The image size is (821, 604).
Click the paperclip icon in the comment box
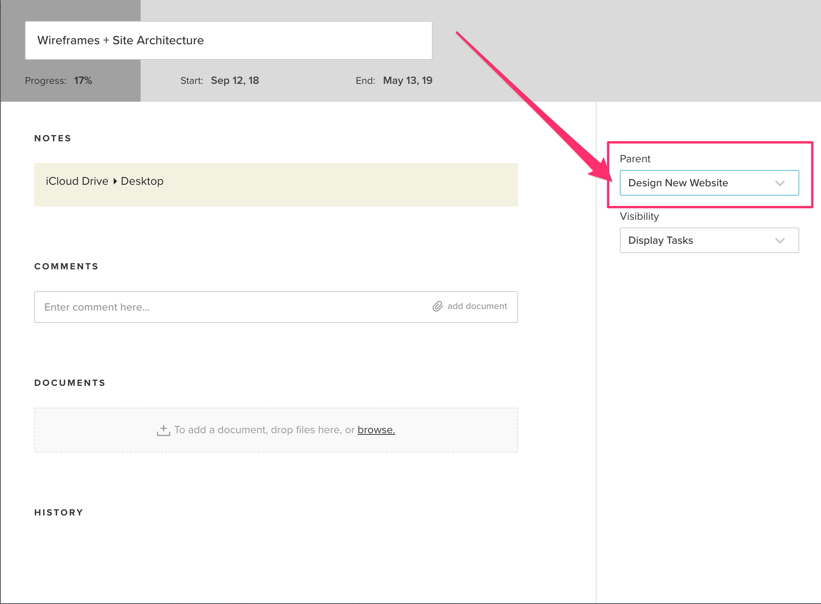[438, 306]
